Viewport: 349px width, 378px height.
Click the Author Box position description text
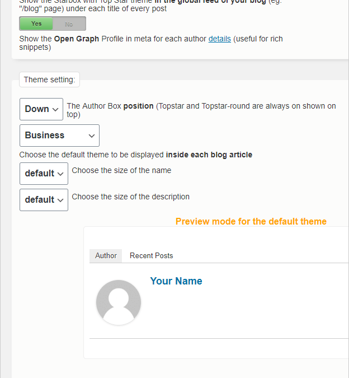(x=201, y=110)
